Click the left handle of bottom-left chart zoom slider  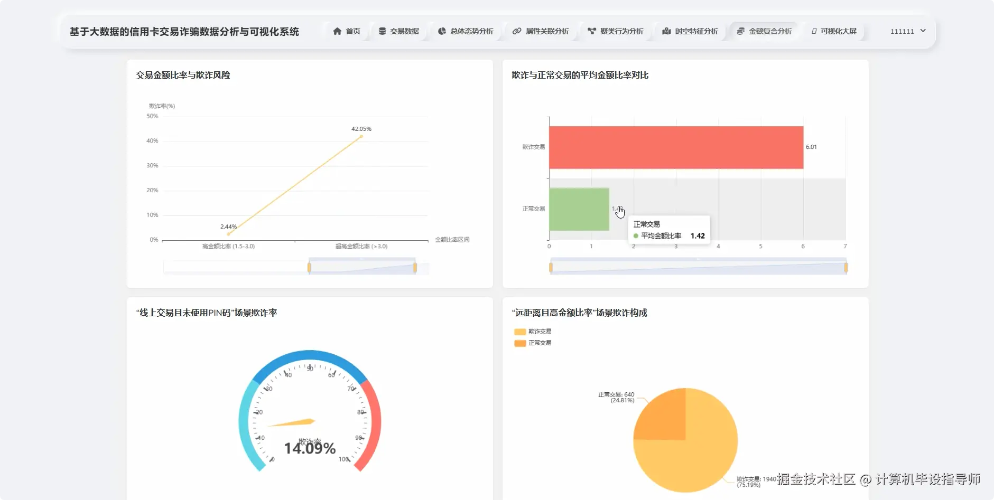click(308, 267)
